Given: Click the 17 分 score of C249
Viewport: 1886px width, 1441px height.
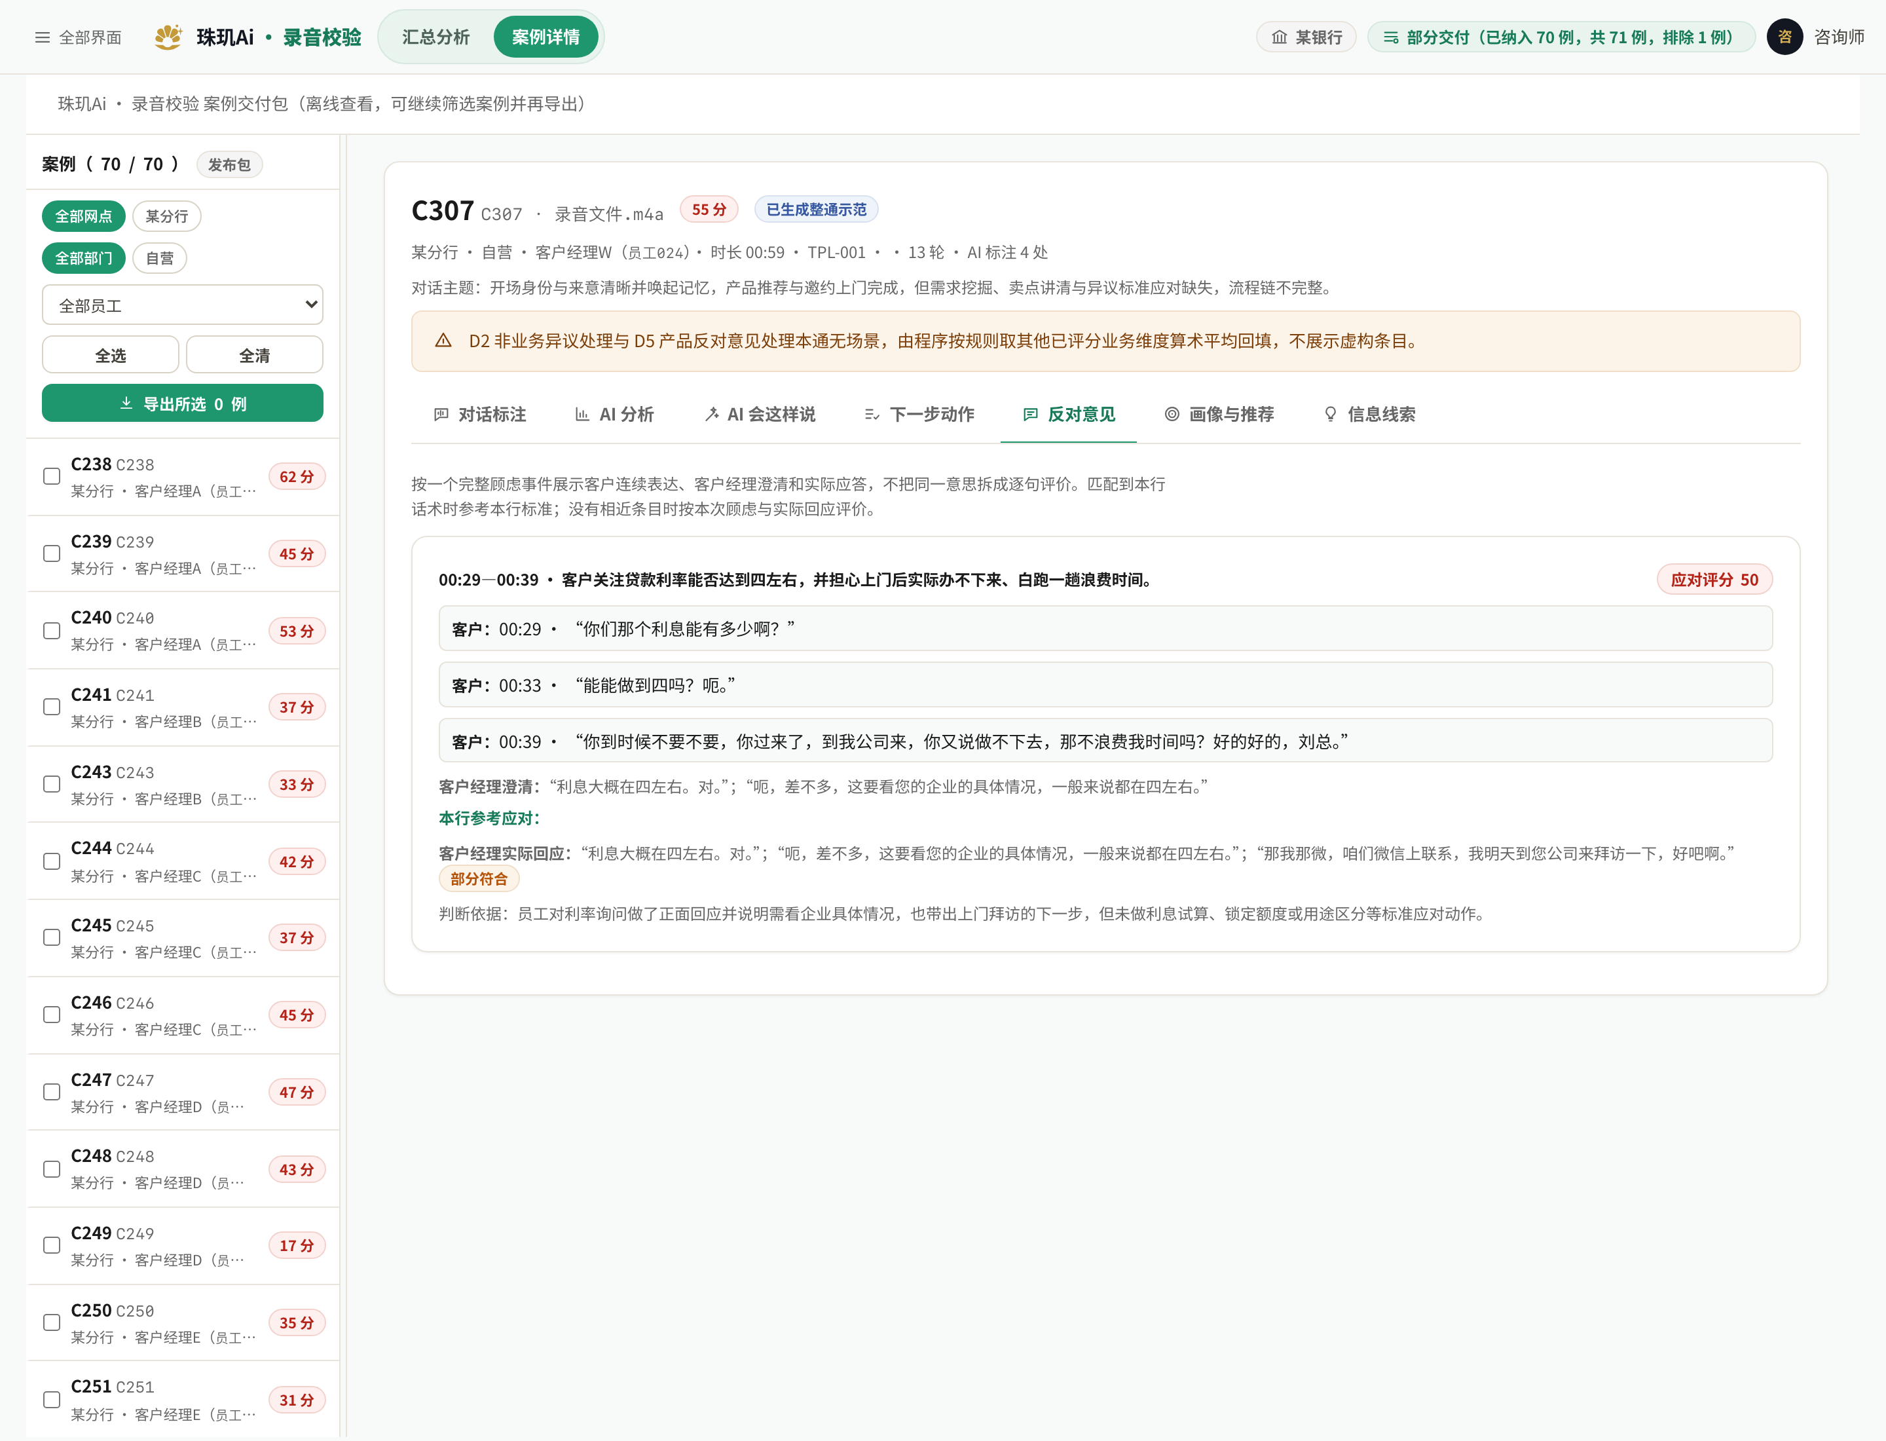Looking at the screenshot, I should 296,1244.
